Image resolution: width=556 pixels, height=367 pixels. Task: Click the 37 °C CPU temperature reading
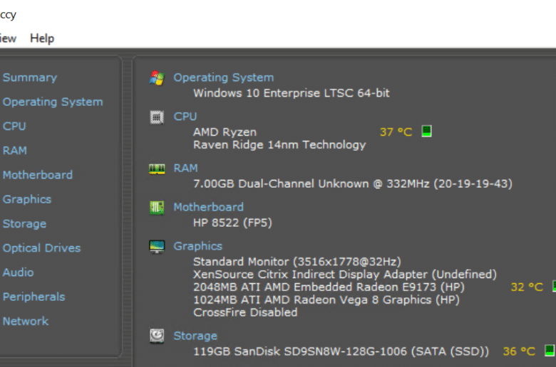pos(396,132)
